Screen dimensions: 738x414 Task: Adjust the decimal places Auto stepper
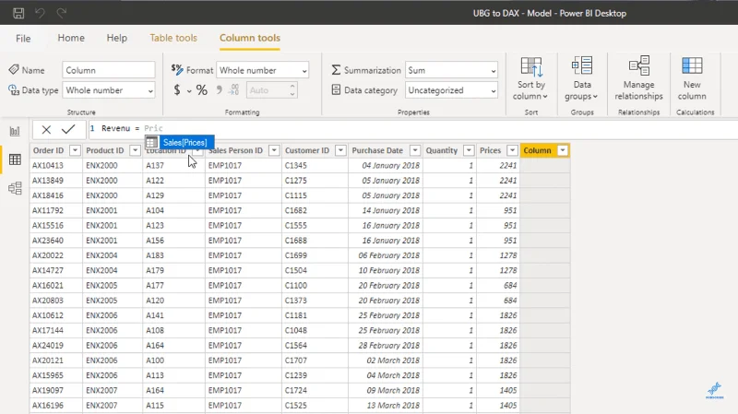(x=292, y=89)
